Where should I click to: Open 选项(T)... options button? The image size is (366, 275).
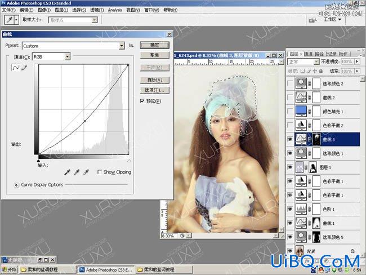click(x=154, y=90)
